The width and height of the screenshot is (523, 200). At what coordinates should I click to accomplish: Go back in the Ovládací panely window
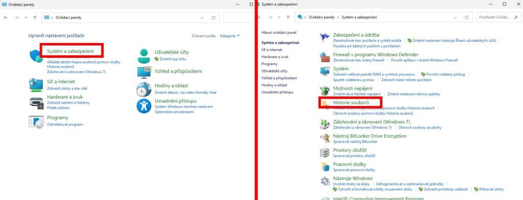(6, 17)
